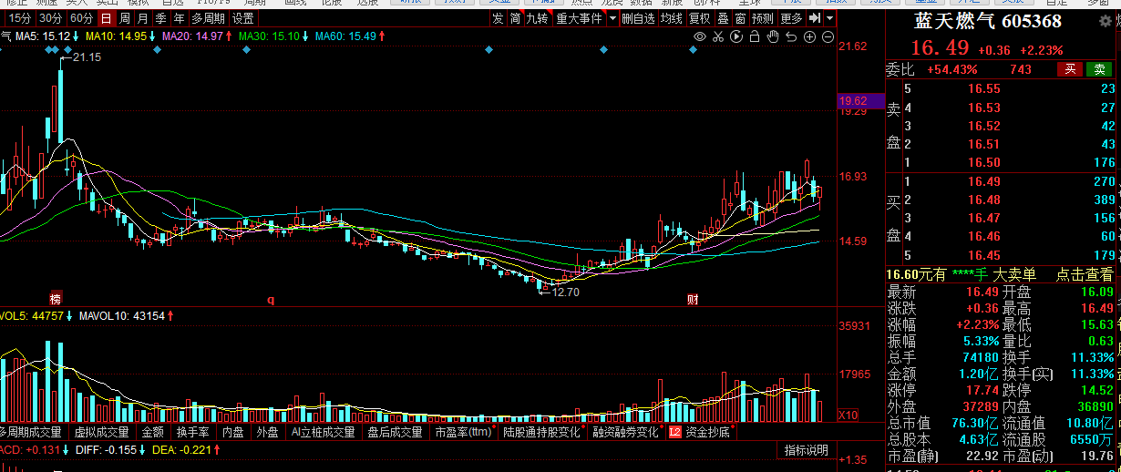Click the 19.62 price axis marker
The width and height of the screenshot is (1121, 472).
pos(861,101)
